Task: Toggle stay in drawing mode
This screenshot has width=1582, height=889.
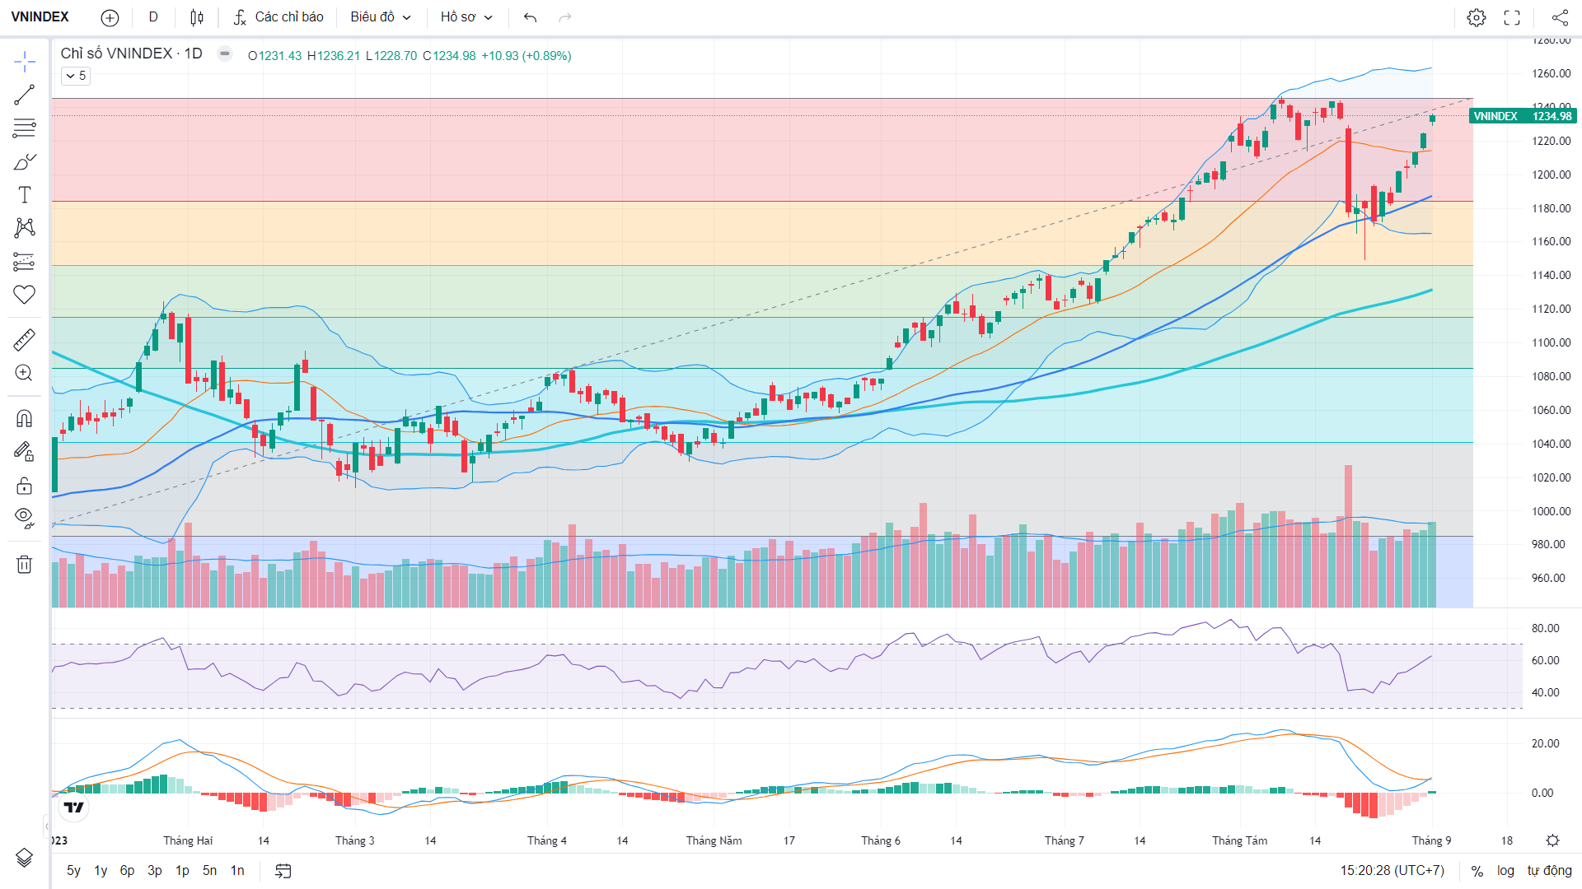Action: [24, 451]
